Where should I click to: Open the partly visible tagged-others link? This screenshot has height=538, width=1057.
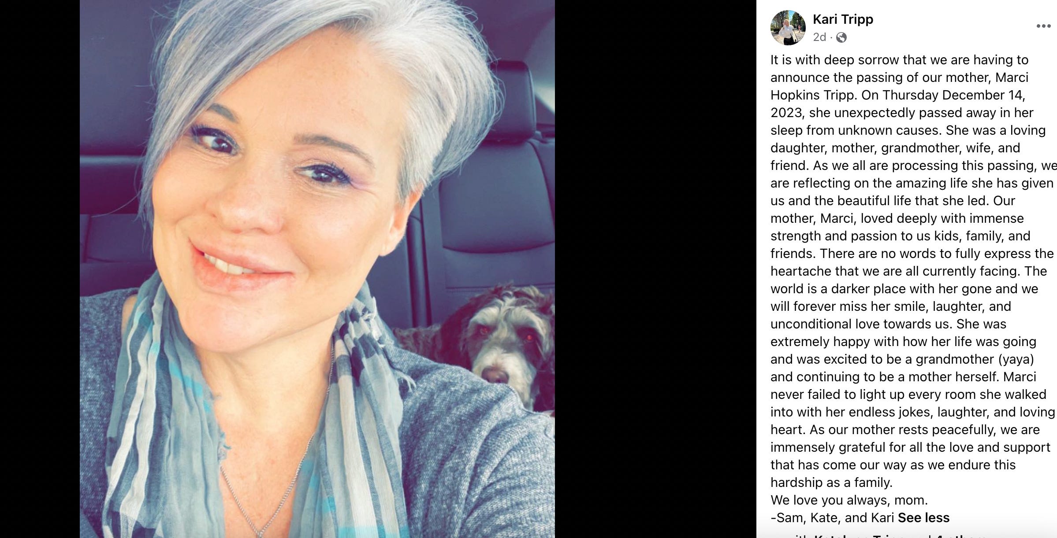(x=959, y=535)
